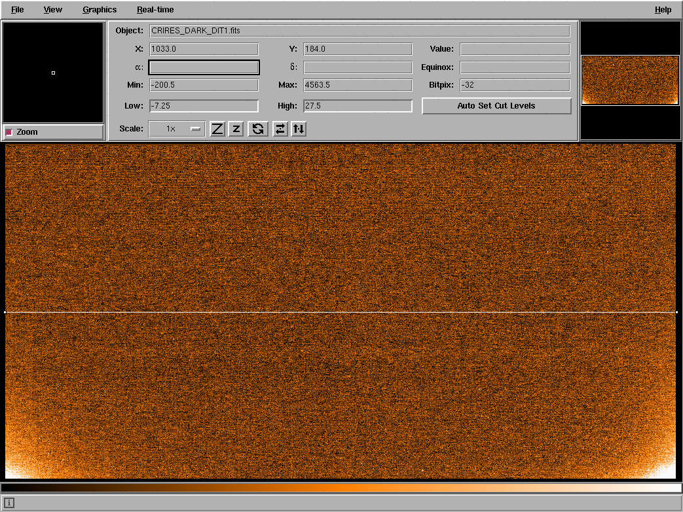Click the Object field with CRIRES_DARK_DIT1.fits

pyautogui.click(x=360, y=31)
